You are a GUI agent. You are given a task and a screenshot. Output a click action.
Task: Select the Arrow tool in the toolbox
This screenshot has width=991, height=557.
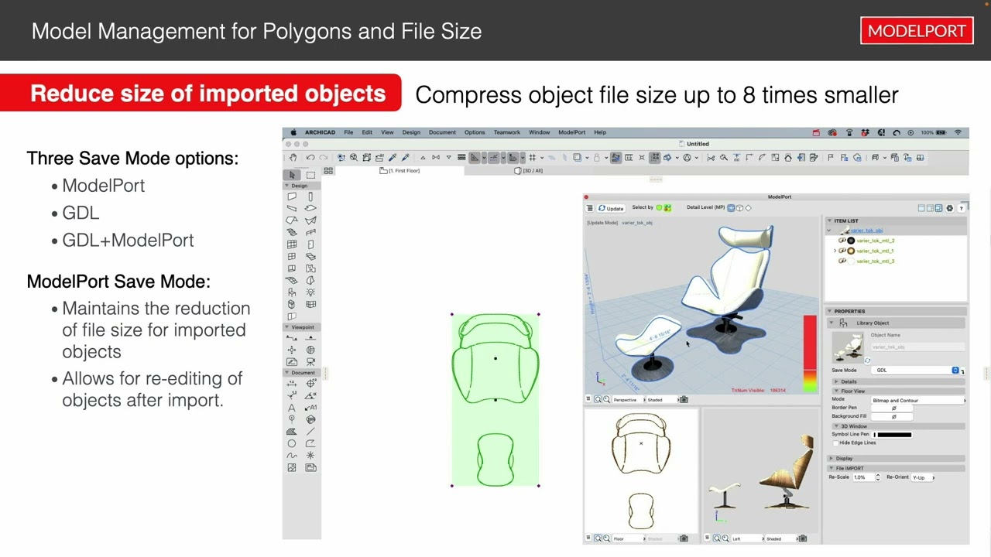(292, 175)
